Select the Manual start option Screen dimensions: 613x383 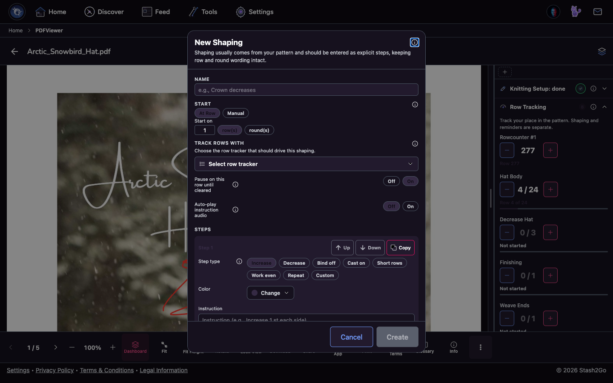(x=236, y=113)
